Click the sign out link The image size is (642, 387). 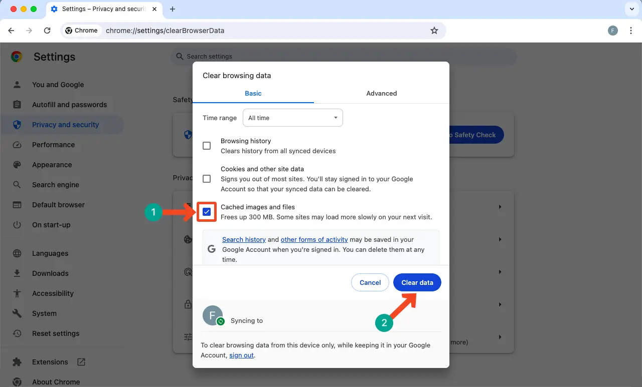coord(241,355)
